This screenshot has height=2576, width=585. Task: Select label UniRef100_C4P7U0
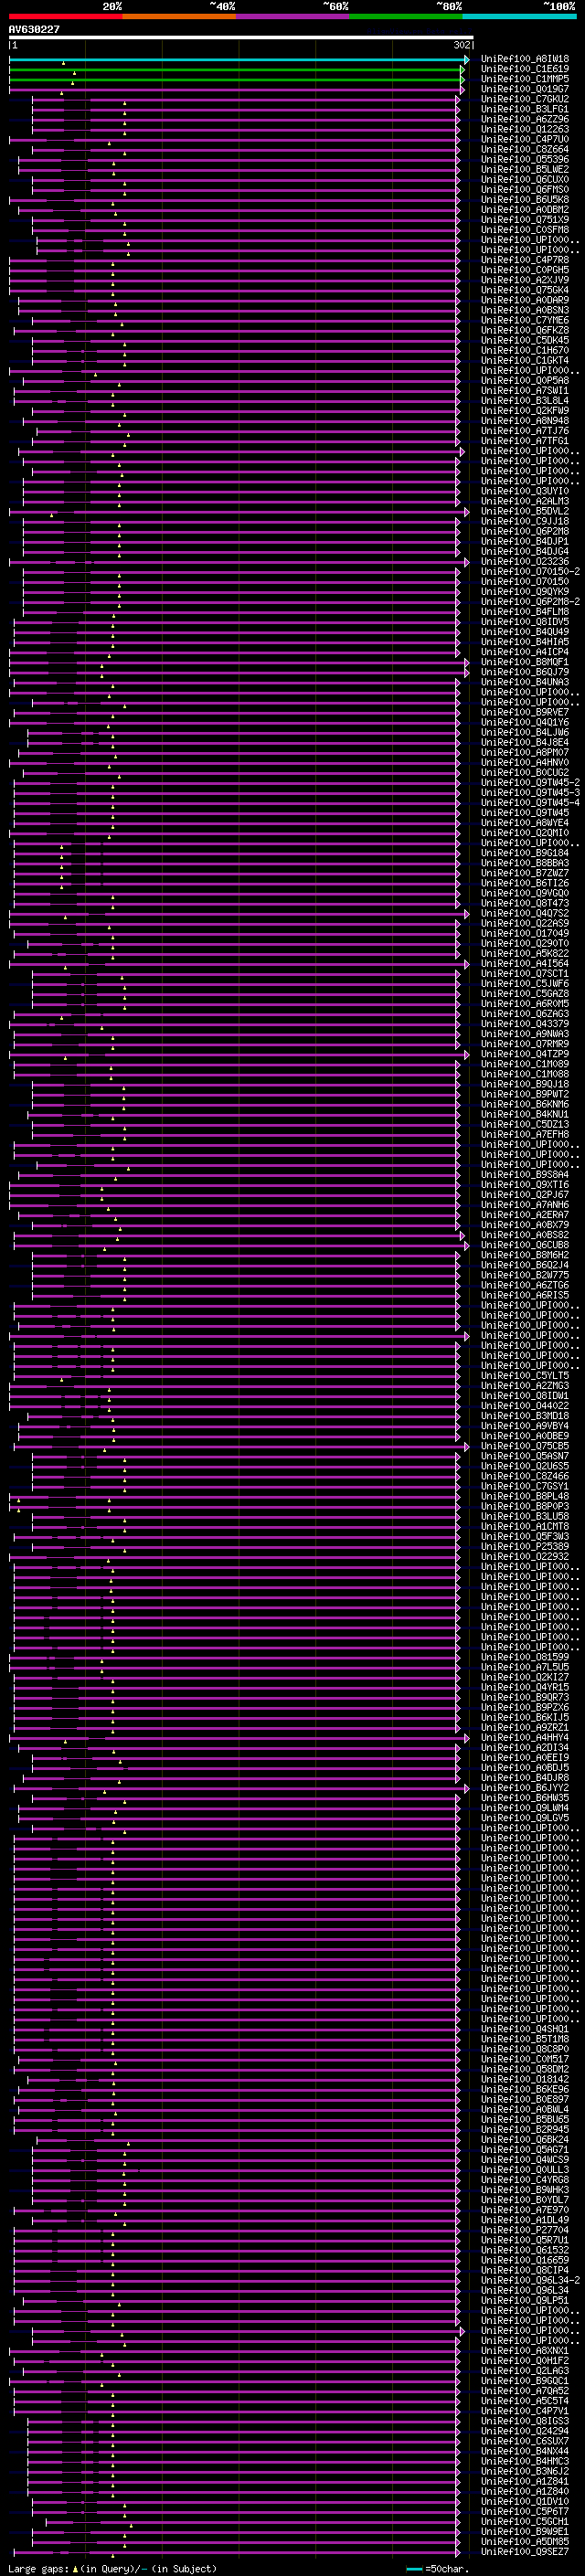[x=525, y=139]
